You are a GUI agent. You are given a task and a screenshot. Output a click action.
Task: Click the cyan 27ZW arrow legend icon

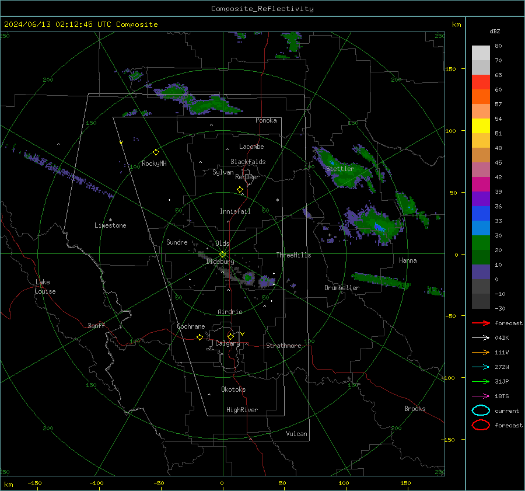tap(481, 367)
